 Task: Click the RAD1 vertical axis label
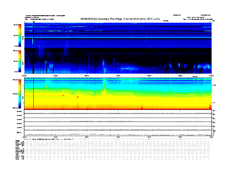23,63
